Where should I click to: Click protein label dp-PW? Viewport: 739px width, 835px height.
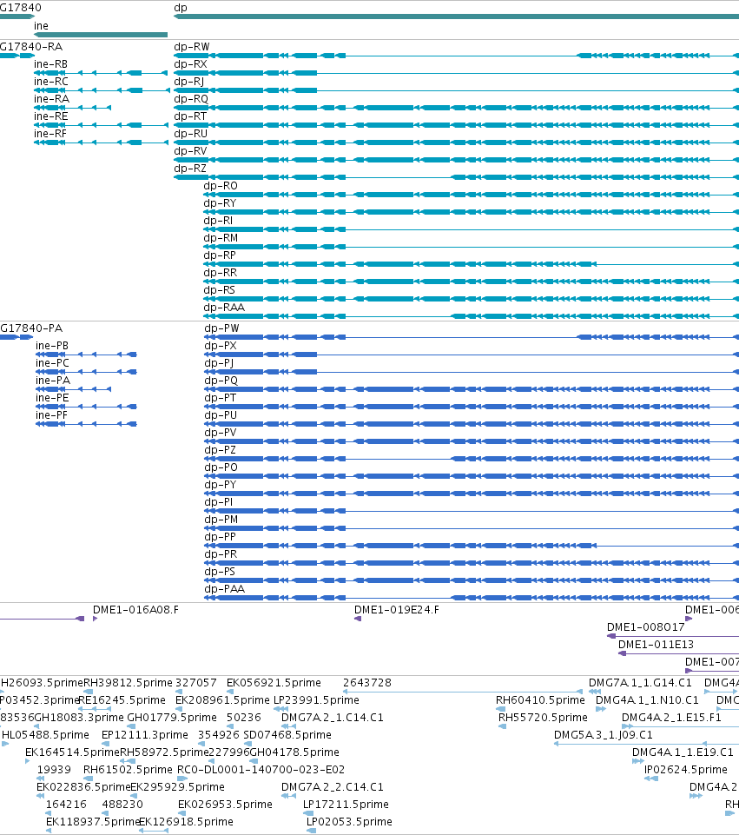221,328
